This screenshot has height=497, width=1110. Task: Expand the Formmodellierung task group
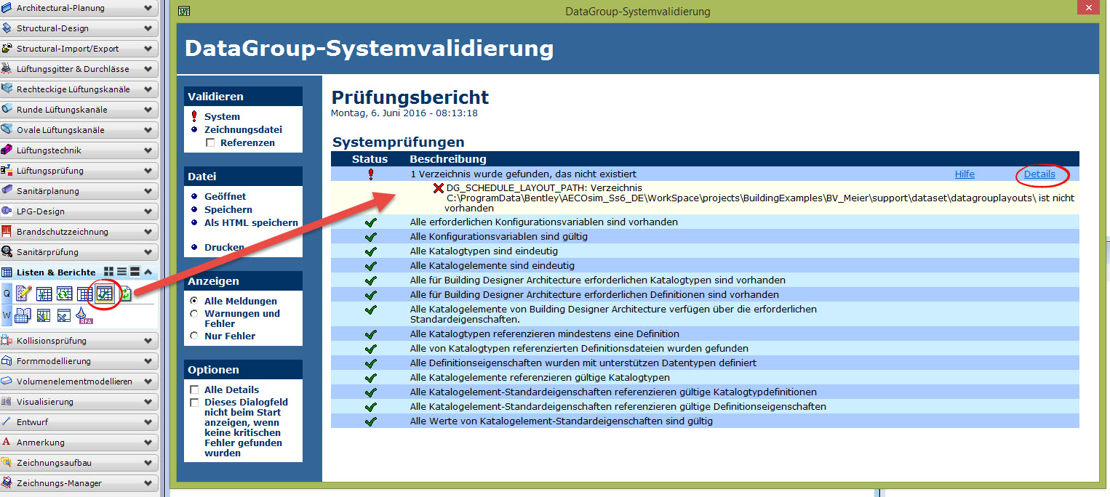click(148, 361)
